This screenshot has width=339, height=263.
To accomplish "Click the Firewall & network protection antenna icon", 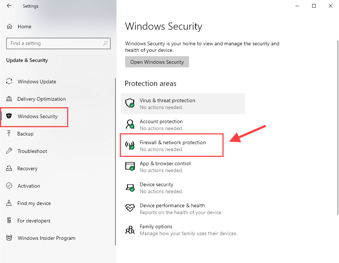I will [x=130, y=145].
